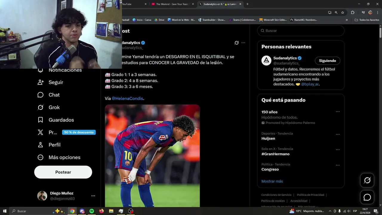Viewport: 382px width, 215px height.
Task: Click the 50 % de descuento badge
Action: click(79, 132)
